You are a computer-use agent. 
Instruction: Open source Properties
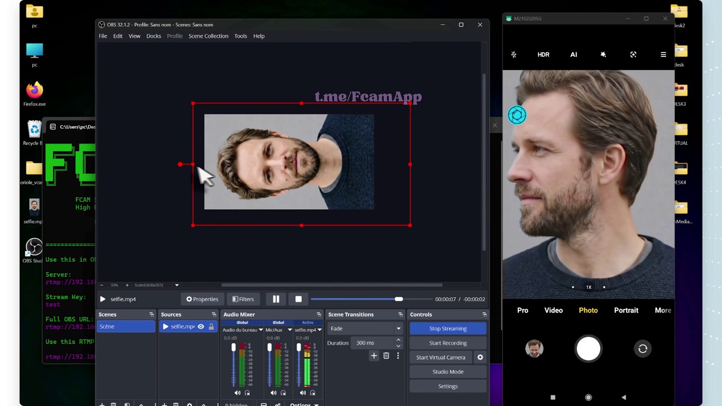pyautogui.click(x=202, y=299)
